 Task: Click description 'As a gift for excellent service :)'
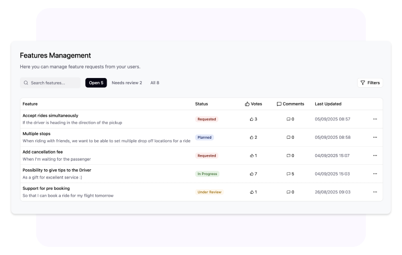(x=53, y=177)
